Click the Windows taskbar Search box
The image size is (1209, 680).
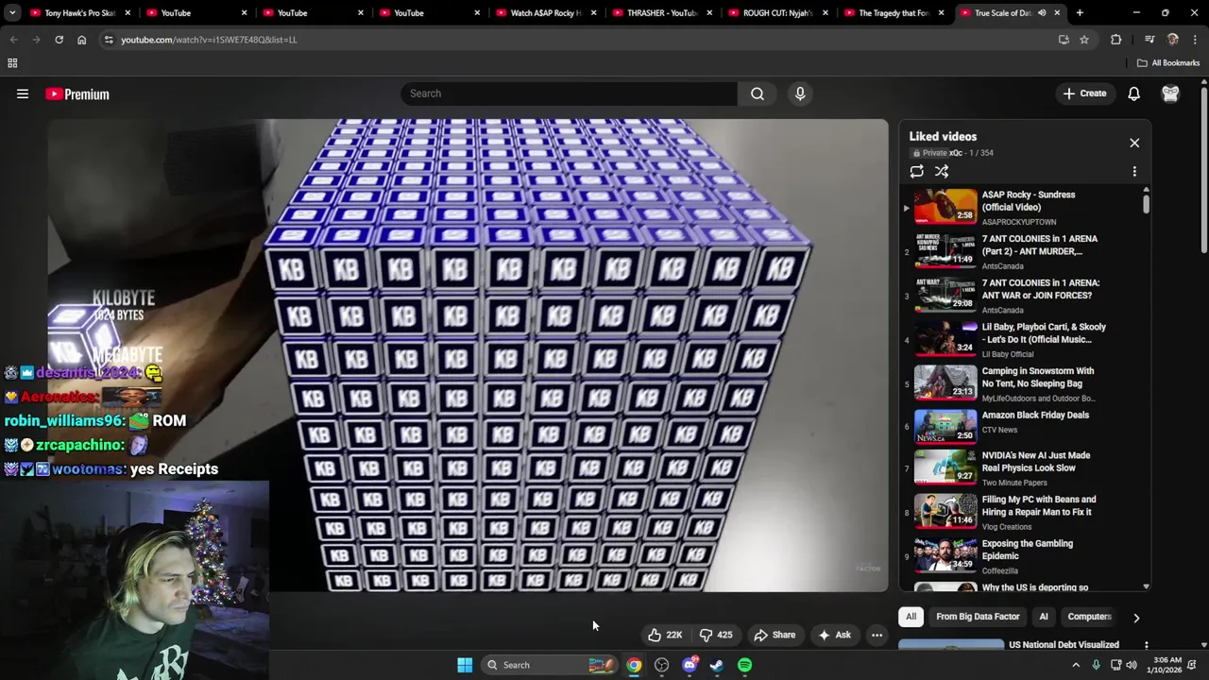pos(548,665)
